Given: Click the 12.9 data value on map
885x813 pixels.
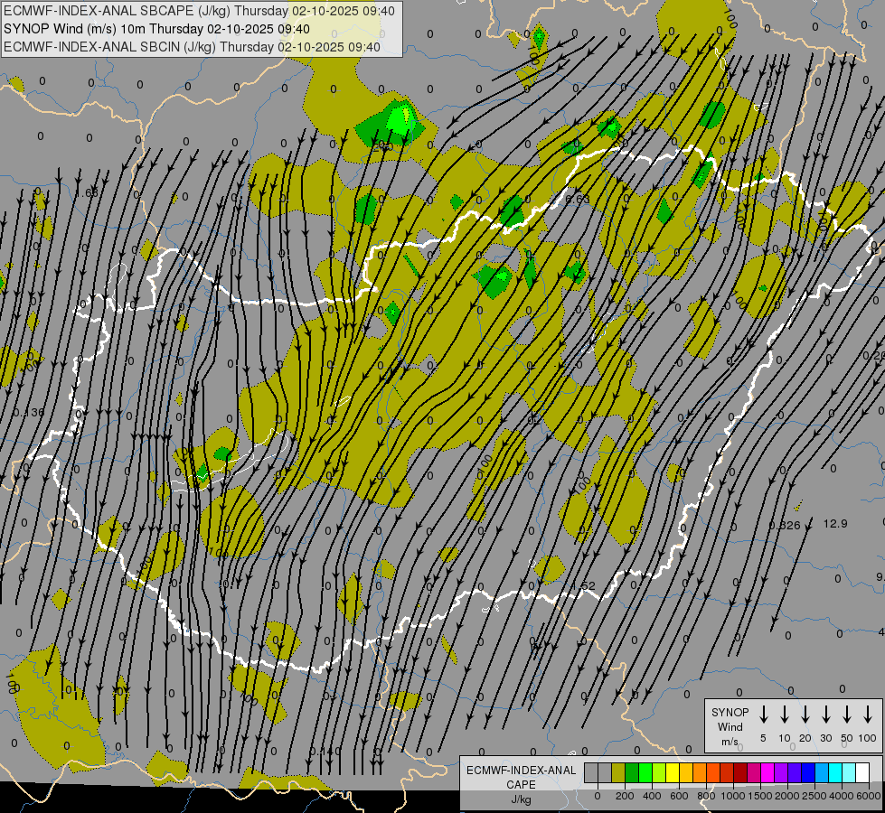Looking at the screenshot, I should 836,524.
